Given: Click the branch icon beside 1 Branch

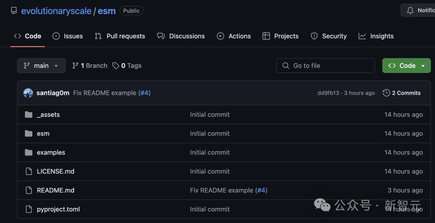Looking at the screenshot, I should point(75,66).
